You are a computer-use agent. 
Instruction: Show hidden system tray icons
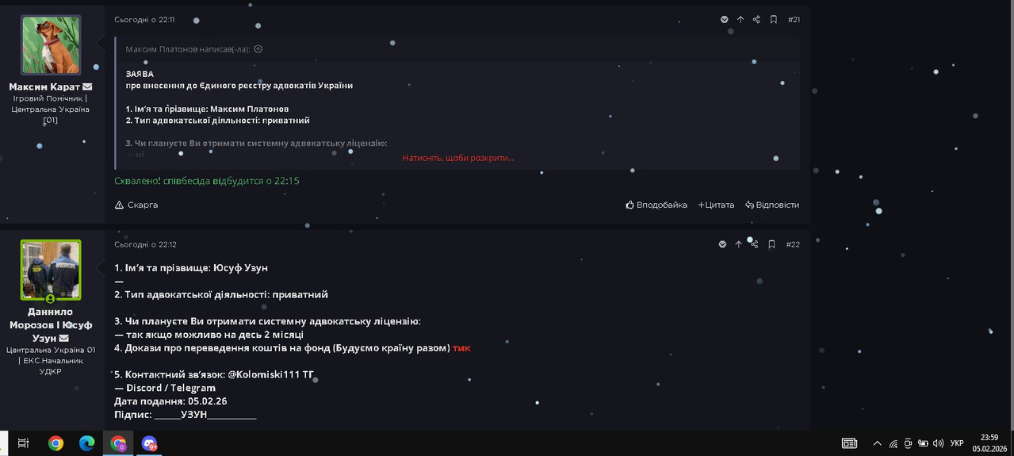coord(877,443)
